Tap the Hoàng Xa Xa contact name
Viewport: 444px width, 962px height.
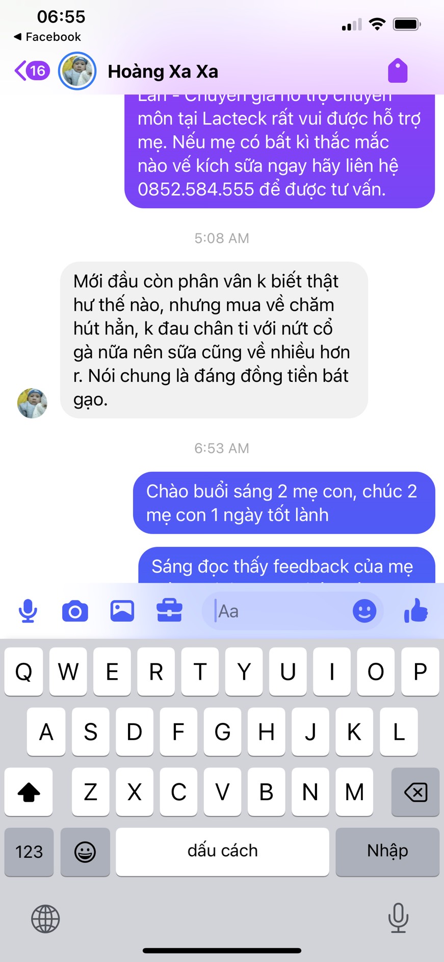click(163, 71)
